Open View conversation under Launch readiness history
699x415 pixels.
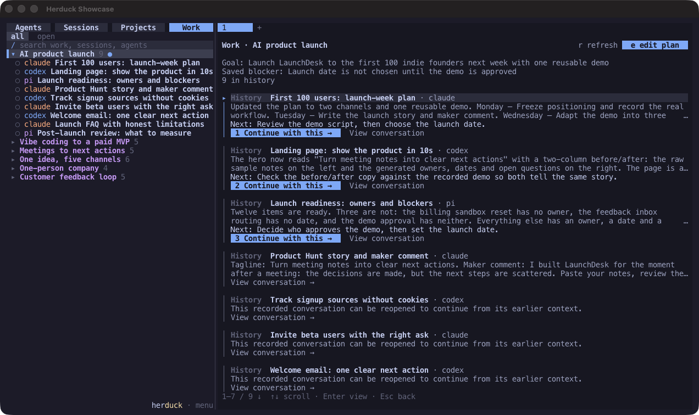point(387,238)
